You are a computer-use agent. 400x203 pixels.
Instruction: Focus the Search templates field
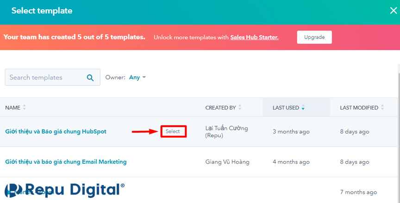click(x=52, y=77)
